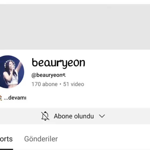This screenshot has width=150, height=150.
Task: Click the '170 abone' subscriber count
Action: pos(44,84)
